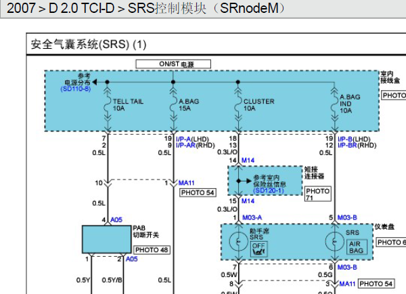The width and height of the screenshot is (406, 294).
Task: Open the M03-B connector link at pin 5
Action: [x=347, y=217]
